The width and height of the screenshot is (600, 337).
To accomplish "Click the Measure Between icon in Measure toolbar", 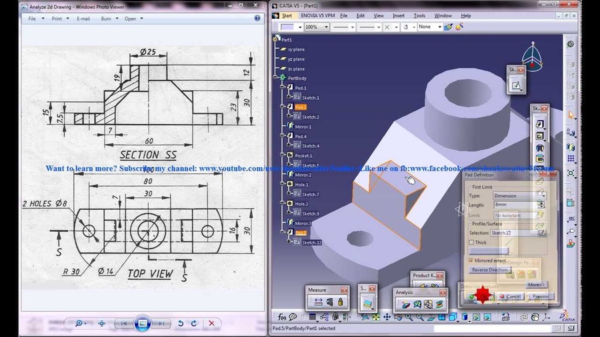I will (318, 302).
